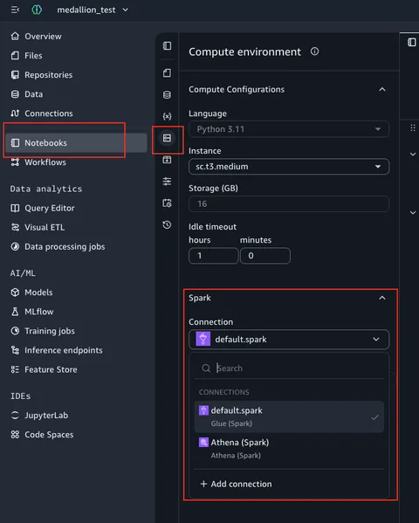Open Training jobs
The height and width of the screenshot is (523, 419).
tap(43, 331)
